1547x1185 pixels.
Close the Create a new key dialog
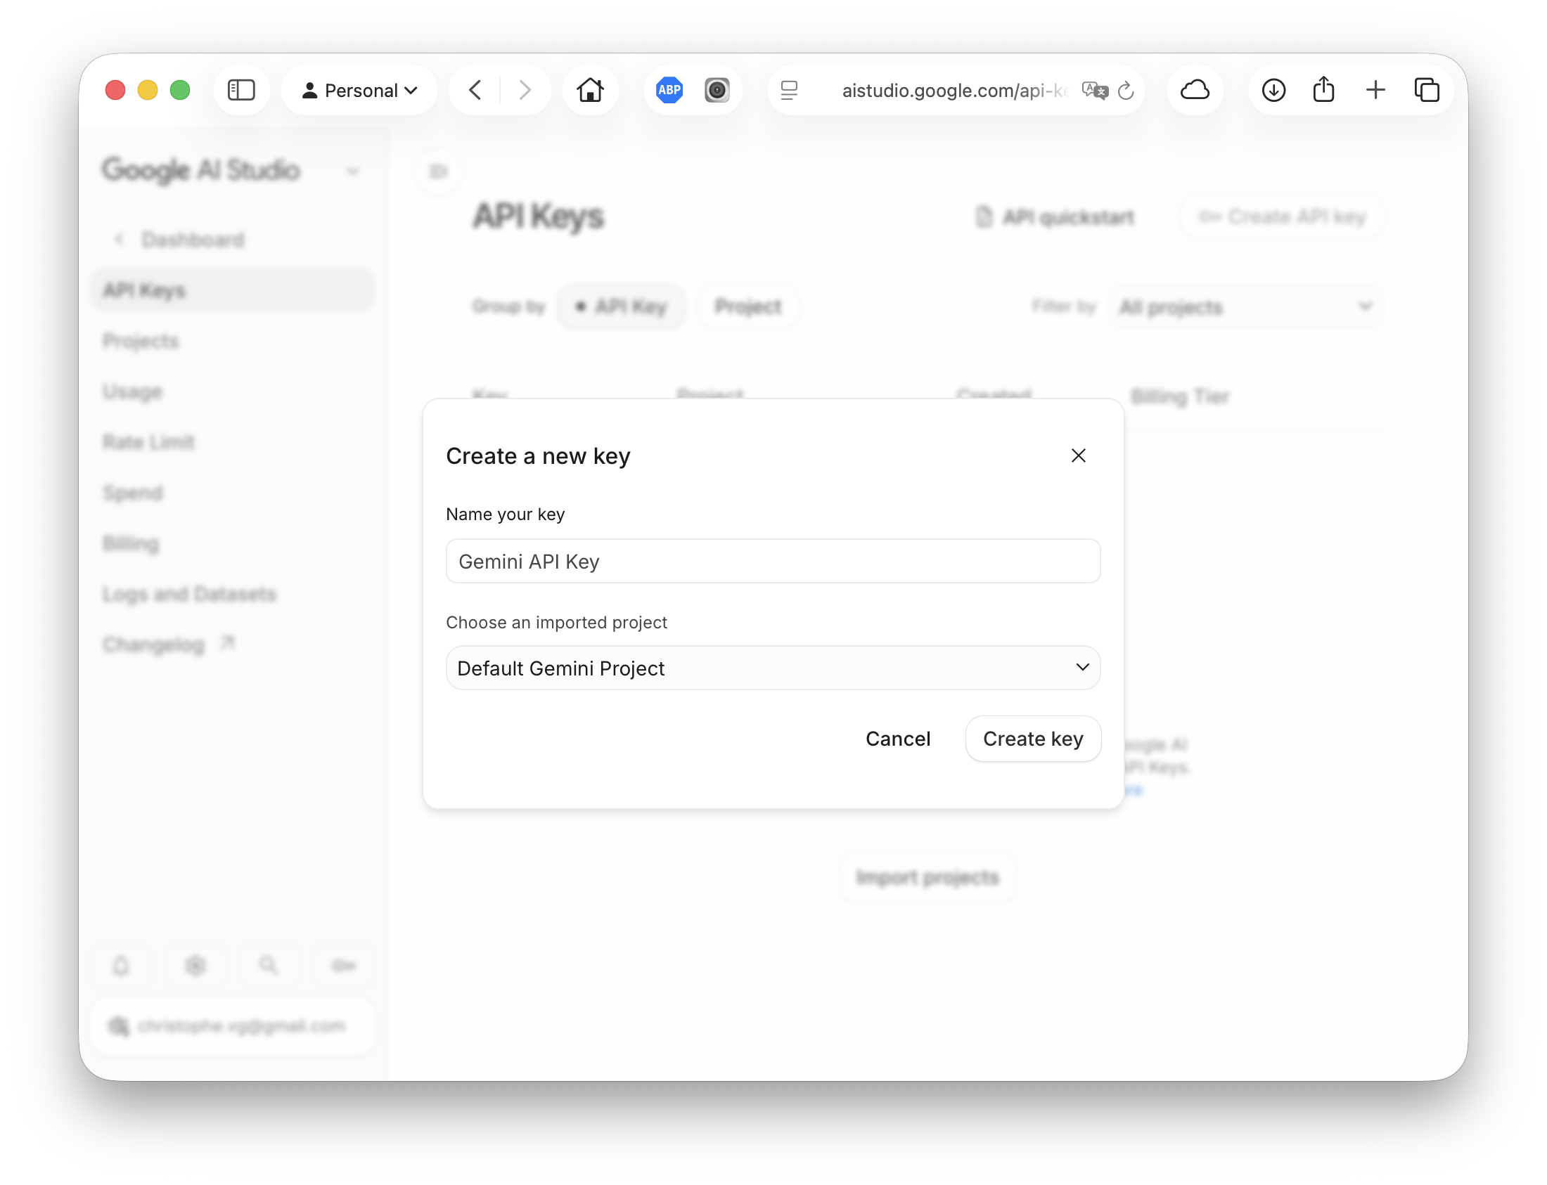coord(1079,455)
